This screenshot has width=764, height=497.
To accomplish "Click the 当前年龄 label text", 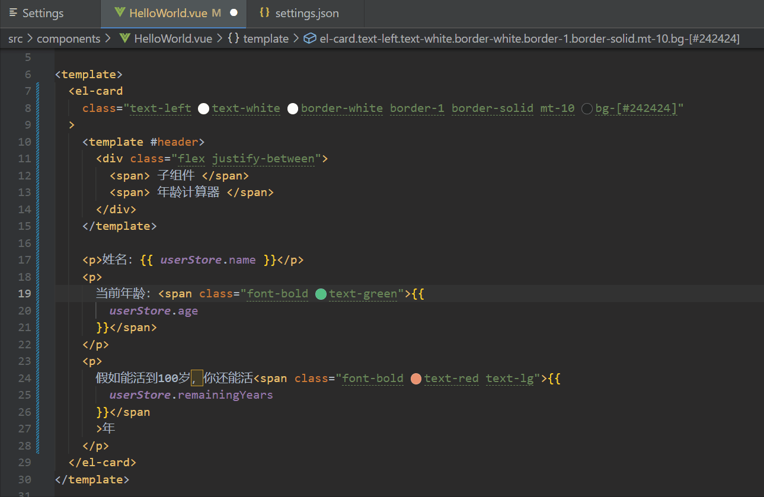I will (x=121, y=294).
